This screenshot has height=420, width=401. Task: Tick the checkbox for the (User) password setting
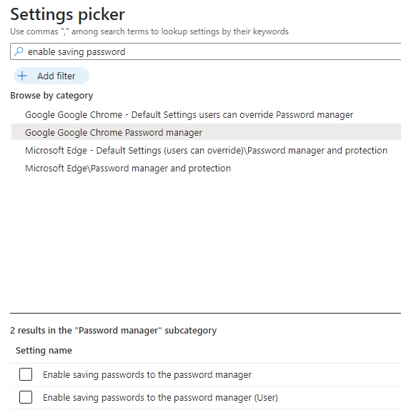26,397
